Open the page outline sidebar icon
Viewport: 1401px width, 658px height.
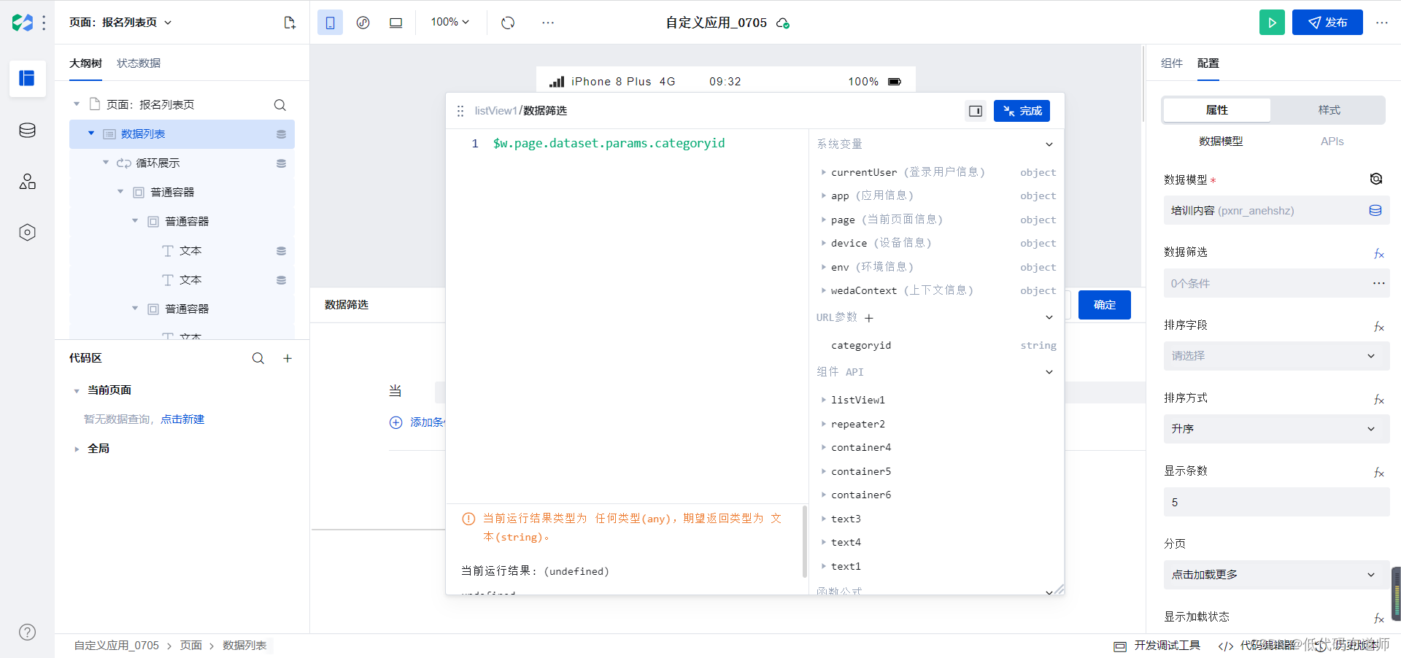point(27,78)
